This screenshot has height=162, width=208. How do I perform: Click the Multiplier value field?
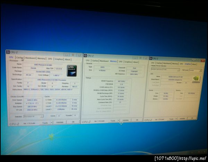pyautogui.click(x=32, y=103)
